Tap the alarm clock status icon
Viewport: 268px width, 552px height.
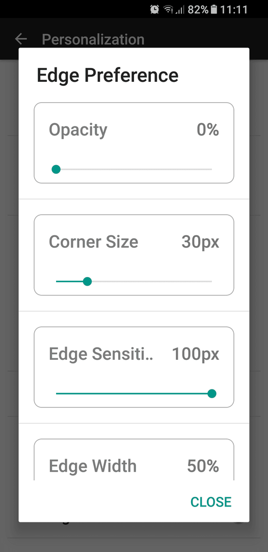155,10
